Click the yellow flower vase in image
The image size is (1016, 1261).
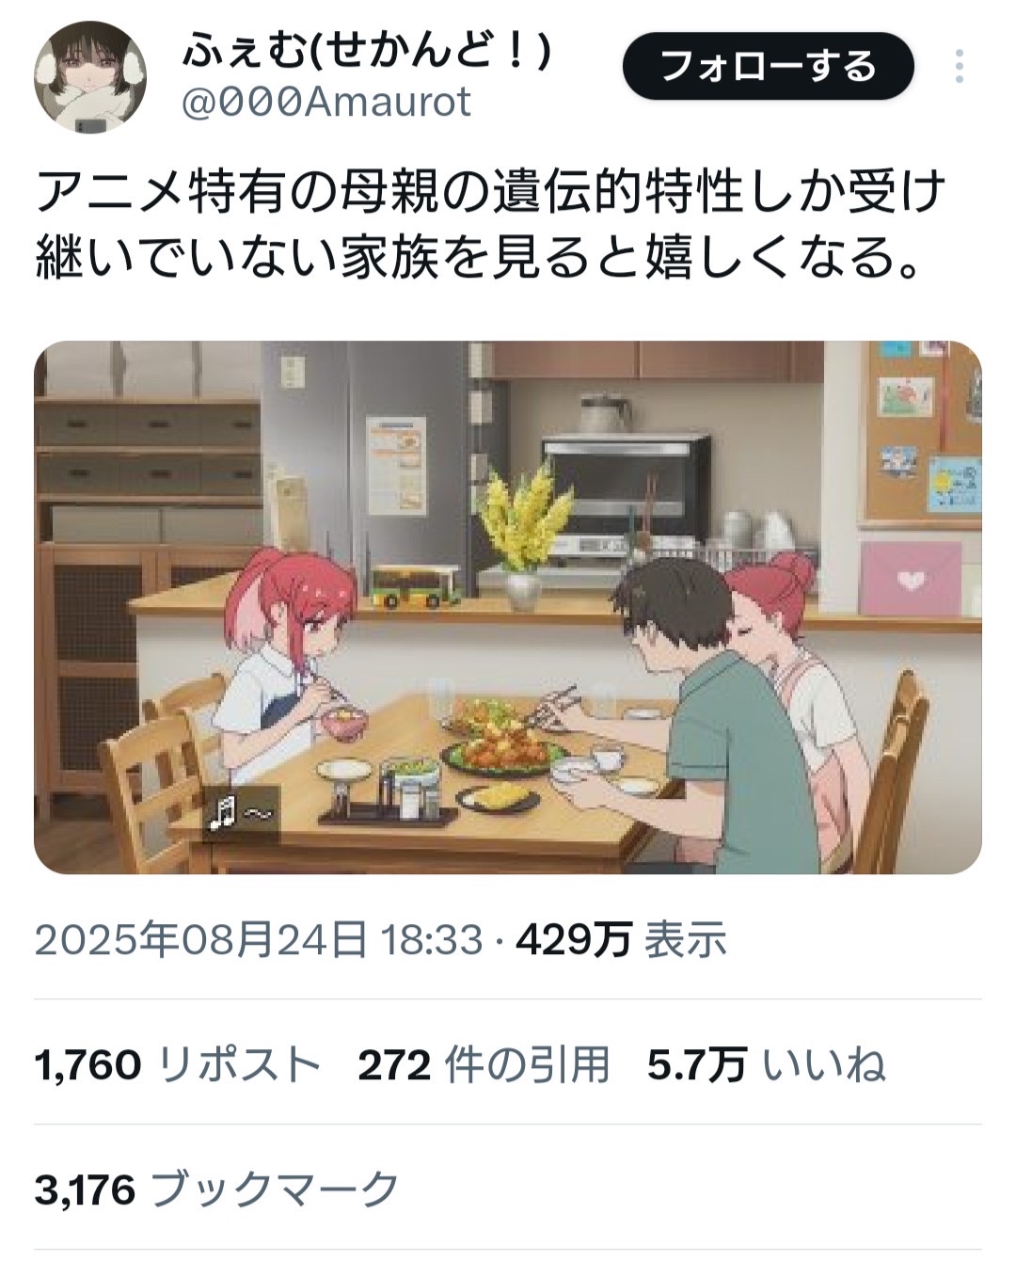[x=523, y=536]
